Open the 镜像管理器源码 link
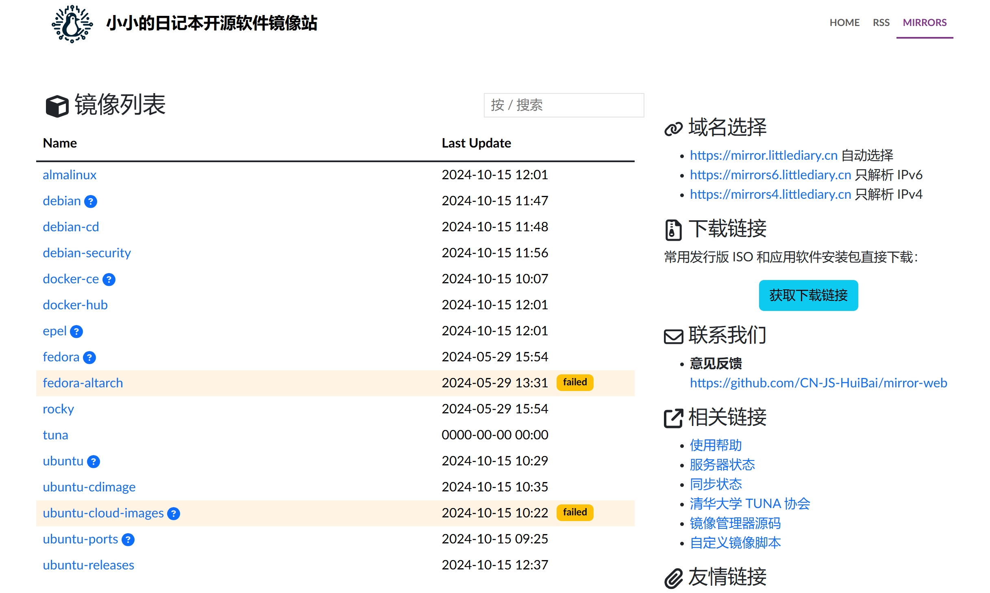The image size is (990, 593). (x=735, y=523)
